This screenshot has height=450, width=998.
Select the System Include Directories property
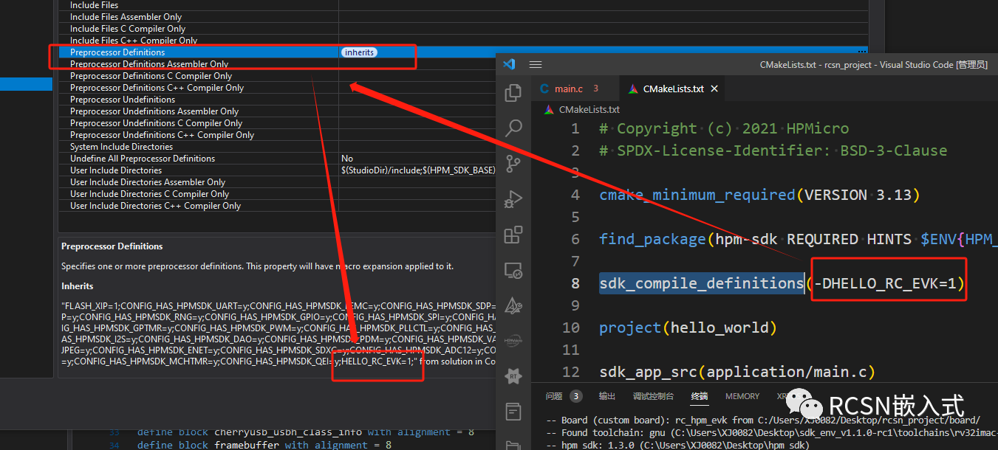coord(276,147)
